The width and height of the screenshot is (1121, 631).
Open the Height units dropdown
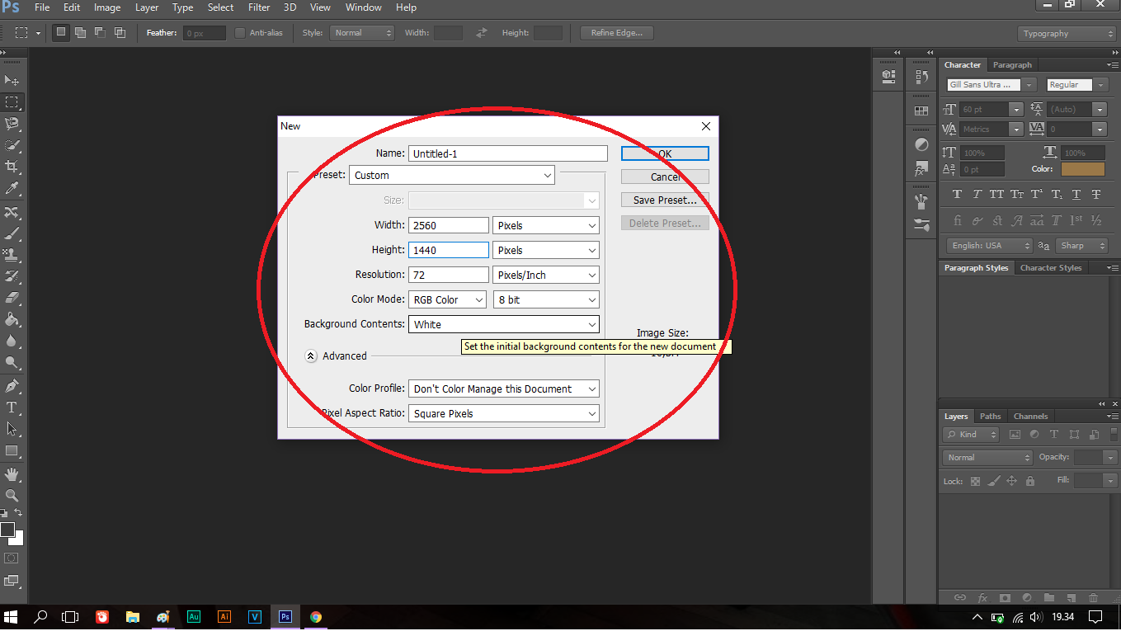(x=546, y=250)
